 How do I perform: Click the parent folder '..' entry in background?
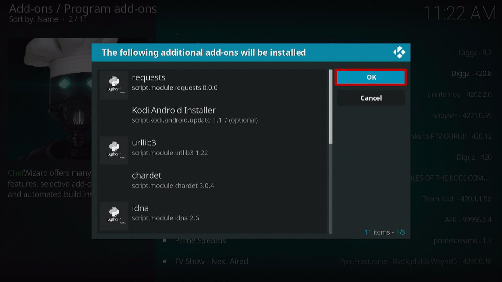pyautogui.click(x=176, y=33)
